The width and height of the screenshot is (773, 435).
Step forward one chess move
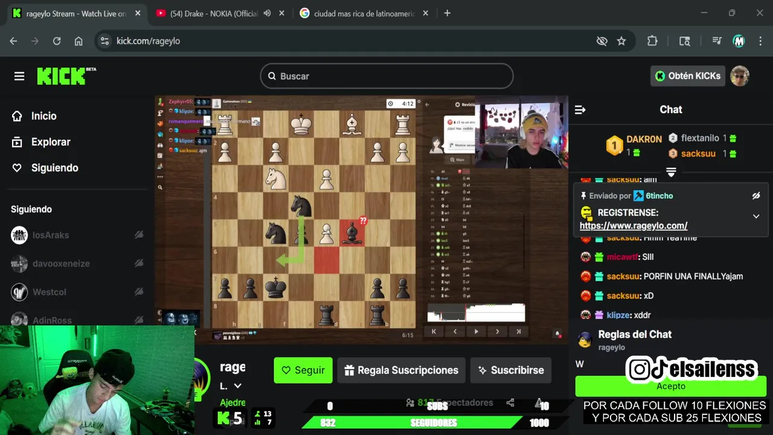(x=497, y=331)
